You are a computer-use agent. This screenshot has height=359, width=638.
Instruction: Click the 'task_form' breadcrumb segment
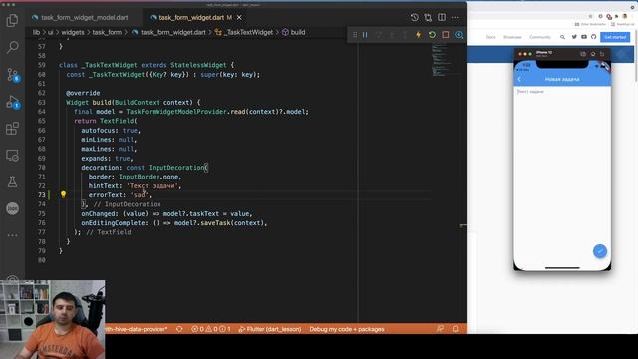[107, 32]
